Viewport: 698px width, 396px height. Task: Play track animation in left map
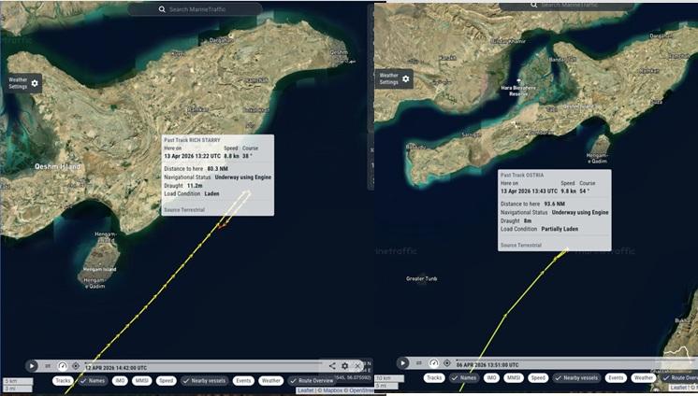coord(32,366)
